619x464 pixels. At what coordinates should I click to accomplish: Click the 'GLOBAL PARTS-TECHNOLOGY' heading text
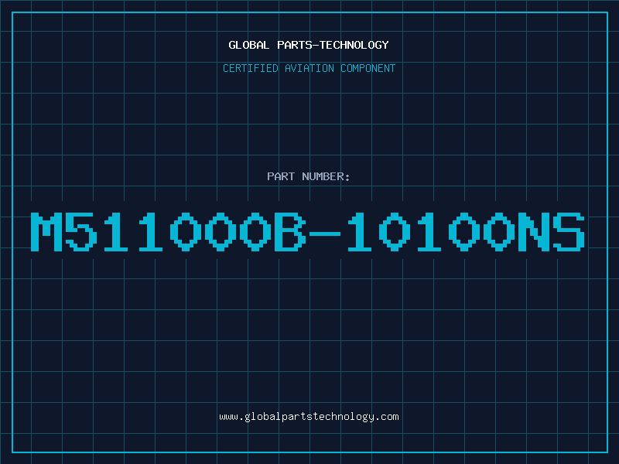[x=309, y=45]
